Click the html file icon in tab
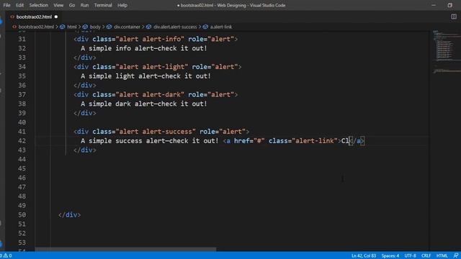 click(x=12, y=17)
